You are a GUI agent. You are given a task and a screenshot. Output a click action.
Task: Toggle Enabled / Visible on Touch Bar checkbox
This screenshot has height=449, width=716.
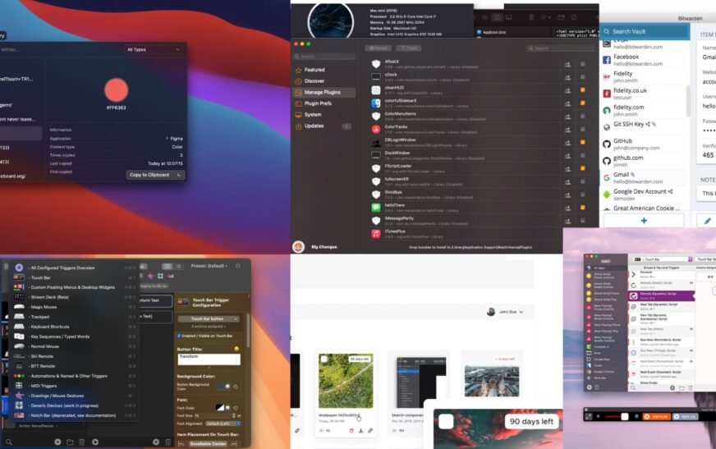click(x=179, y=336)
